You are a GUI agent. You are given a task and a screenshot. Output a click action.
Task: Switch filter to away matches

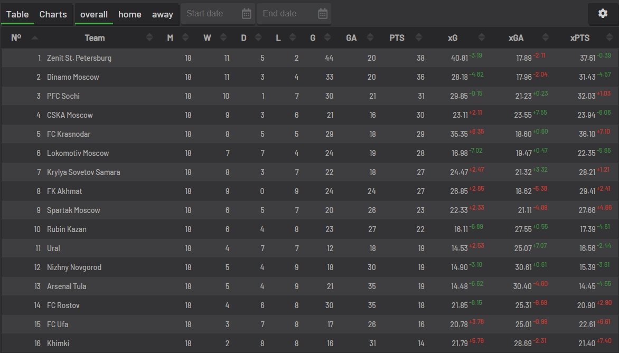coord(163,14)
